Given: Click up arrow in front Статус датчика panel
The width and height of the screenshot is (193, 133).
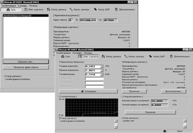Looking at the screenshot, I should (116, 121).
